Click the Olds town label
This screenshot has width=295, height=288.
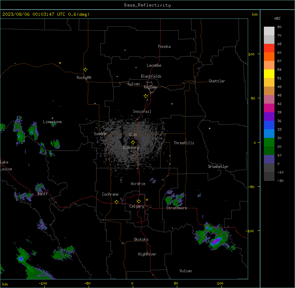pyautogui.click(x=133, y=135)
